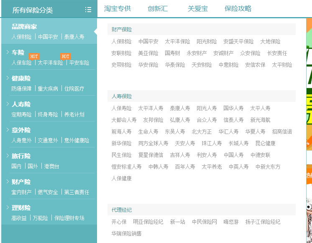Click 港澳台 under 旅行险
The image size is (312, 243).
(x=51, y=166)
